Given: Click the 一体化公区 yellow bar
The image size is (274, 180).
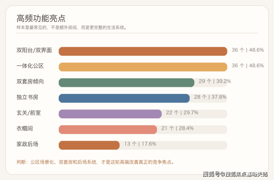Looking at the screenshot, I should (x=143, y=67).
